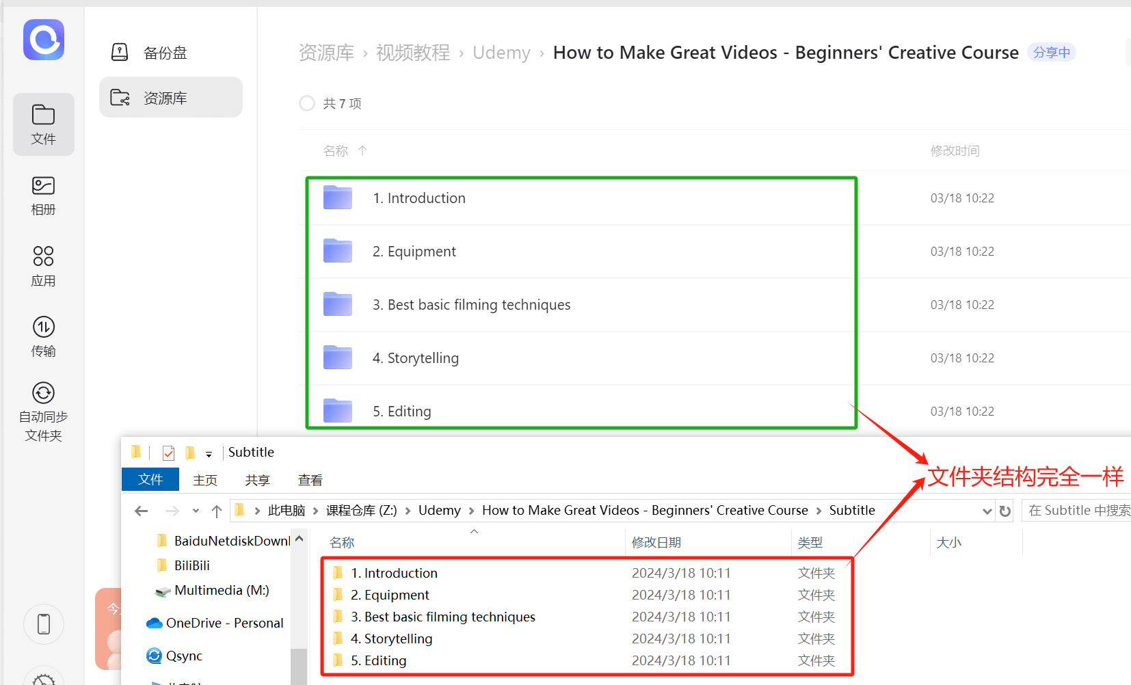Open the 共享 tab in Explorer ribbon

258,480
